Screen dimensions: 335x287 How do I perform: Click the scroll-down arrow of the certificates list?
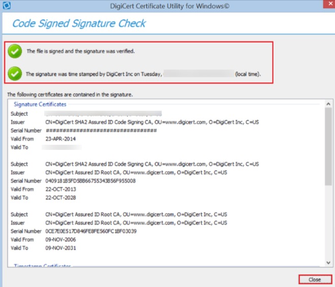pyautogui.click(x=328, y=263)
